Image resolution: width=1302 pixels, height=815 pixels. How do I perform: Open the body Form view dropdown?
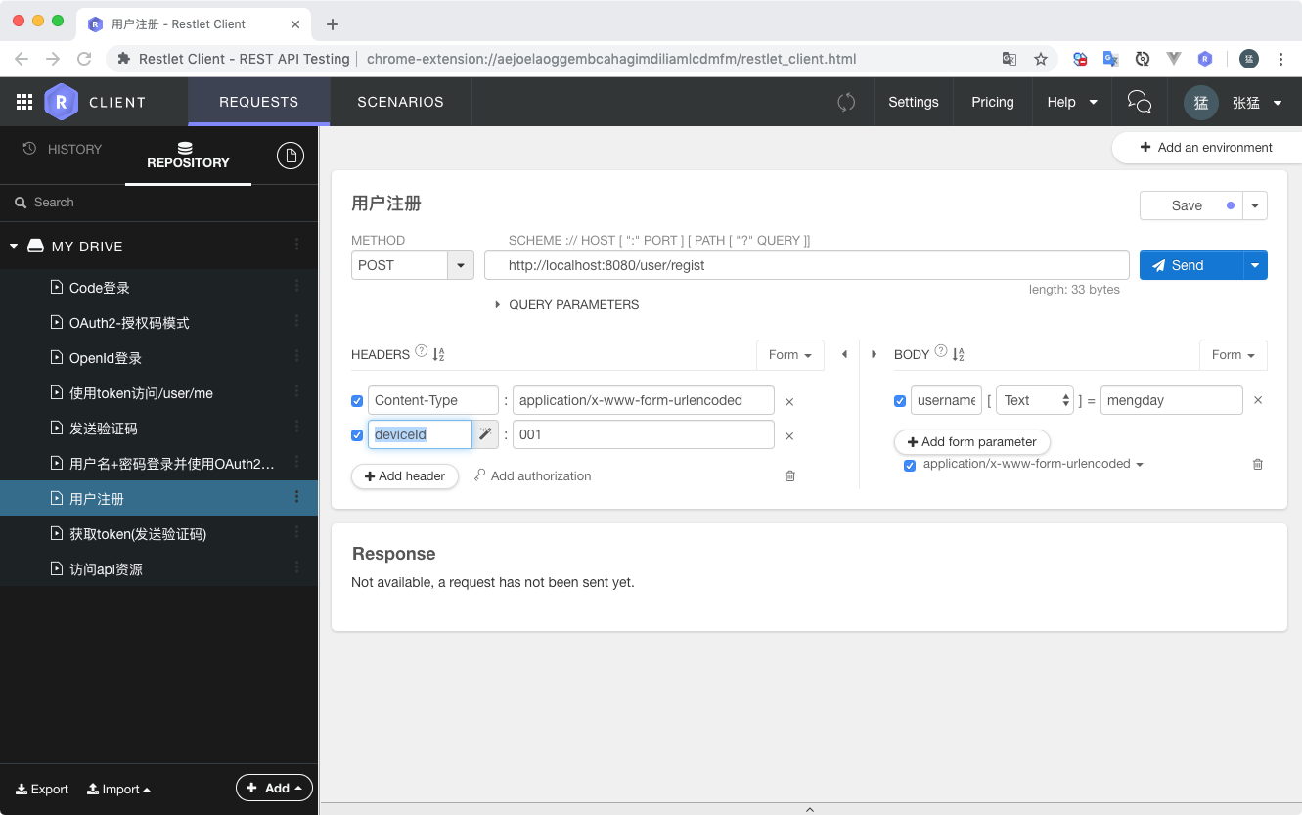tap(1234, 355)
